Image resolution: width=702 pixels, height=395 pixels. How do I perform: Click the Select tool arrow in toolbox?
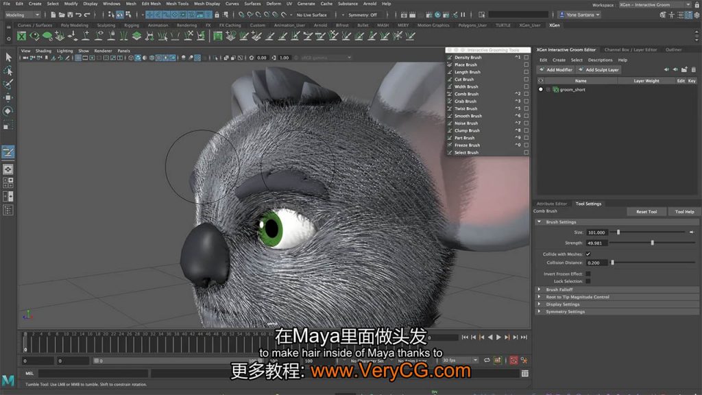pyautogui.click(x=8, y=58)
